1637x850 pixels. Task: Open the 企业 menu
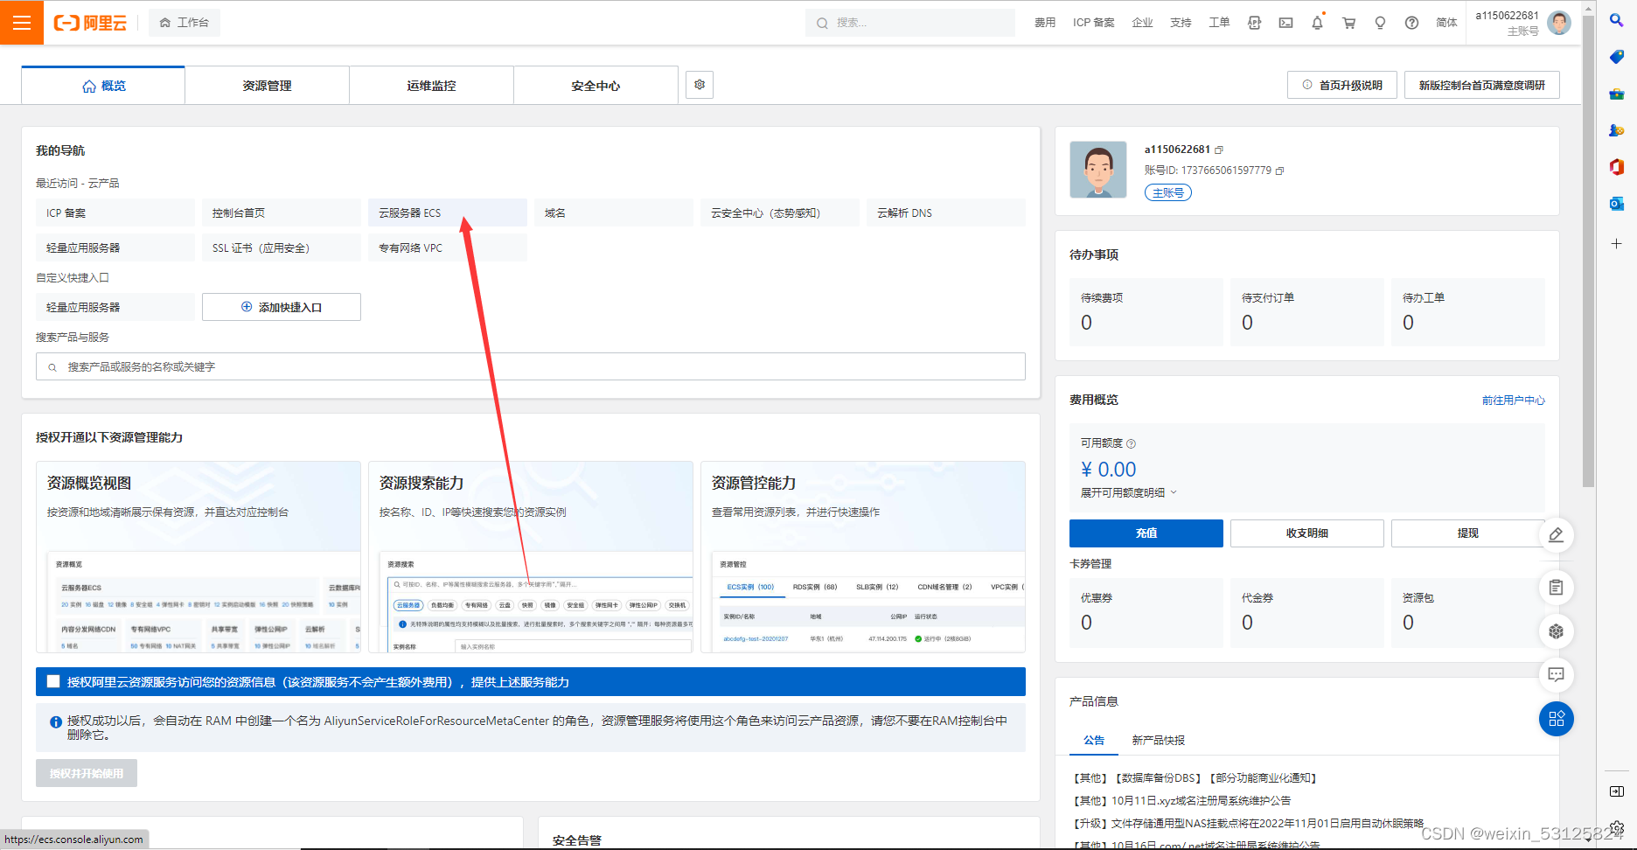[x=1142, y=23]
